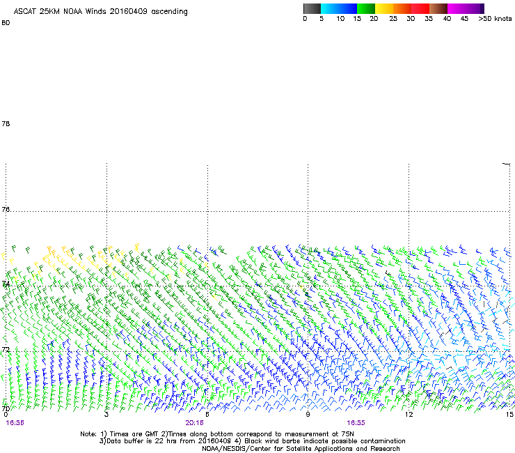515x453 pixels.
Task: Choose the red 30-35 knots legend segment
Action: [420, 8]
